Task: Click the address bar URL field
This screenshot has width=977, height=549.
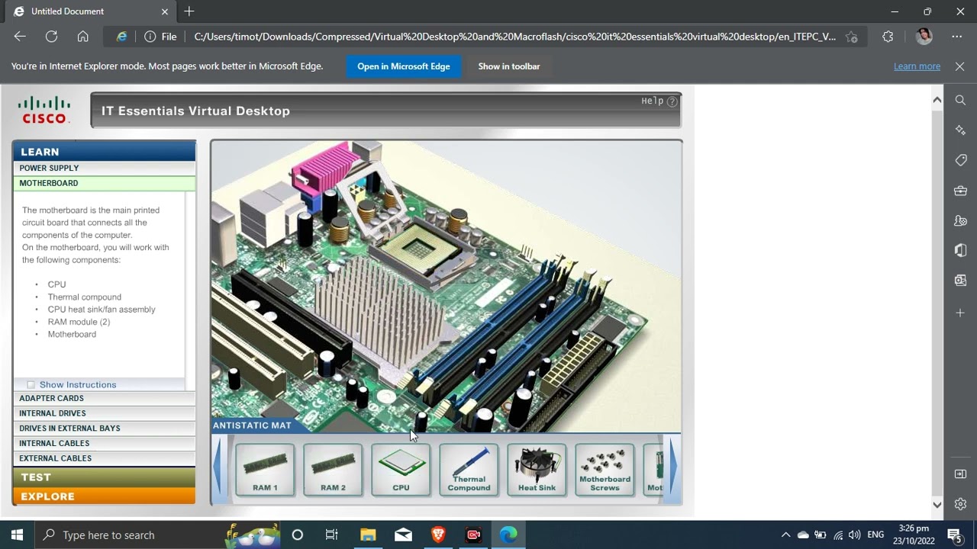Action: coord(514,37)
